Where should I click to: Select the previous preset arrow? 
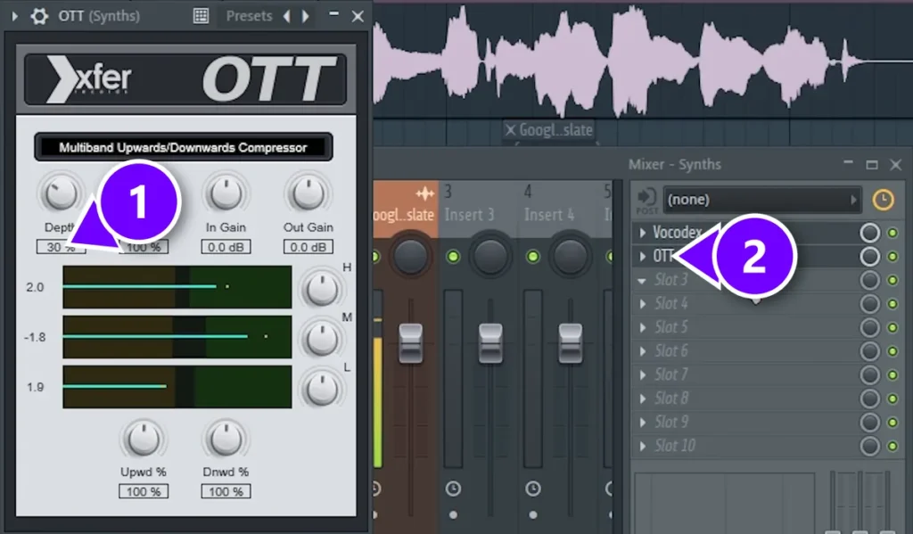click(x=286, y=16)
